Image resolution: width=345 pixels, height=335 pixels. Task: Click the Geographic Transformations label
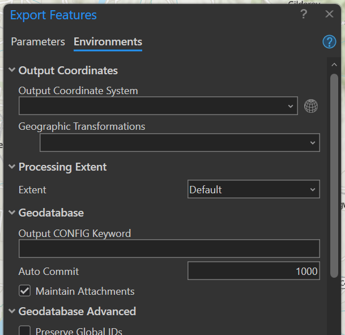tap(82, 126)
